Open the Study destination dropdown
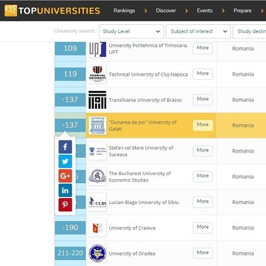 (x=249, y=31)
